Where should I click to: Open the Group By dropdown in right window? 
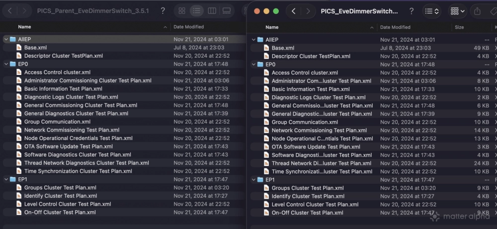pos(457,11)
